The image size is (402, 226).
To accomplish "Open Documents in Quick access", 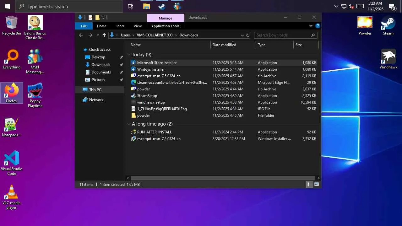I will click(x=101, y=72).
